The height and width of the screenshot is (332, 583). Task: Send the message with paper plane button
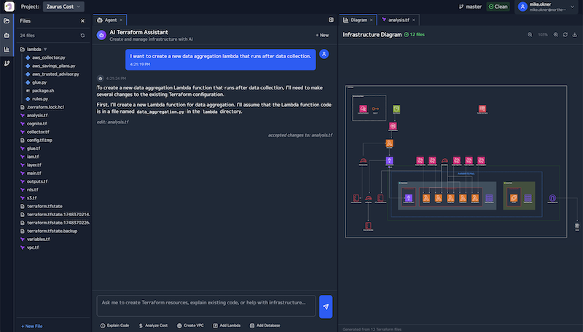pyautogui.click(x=326, y=307)
